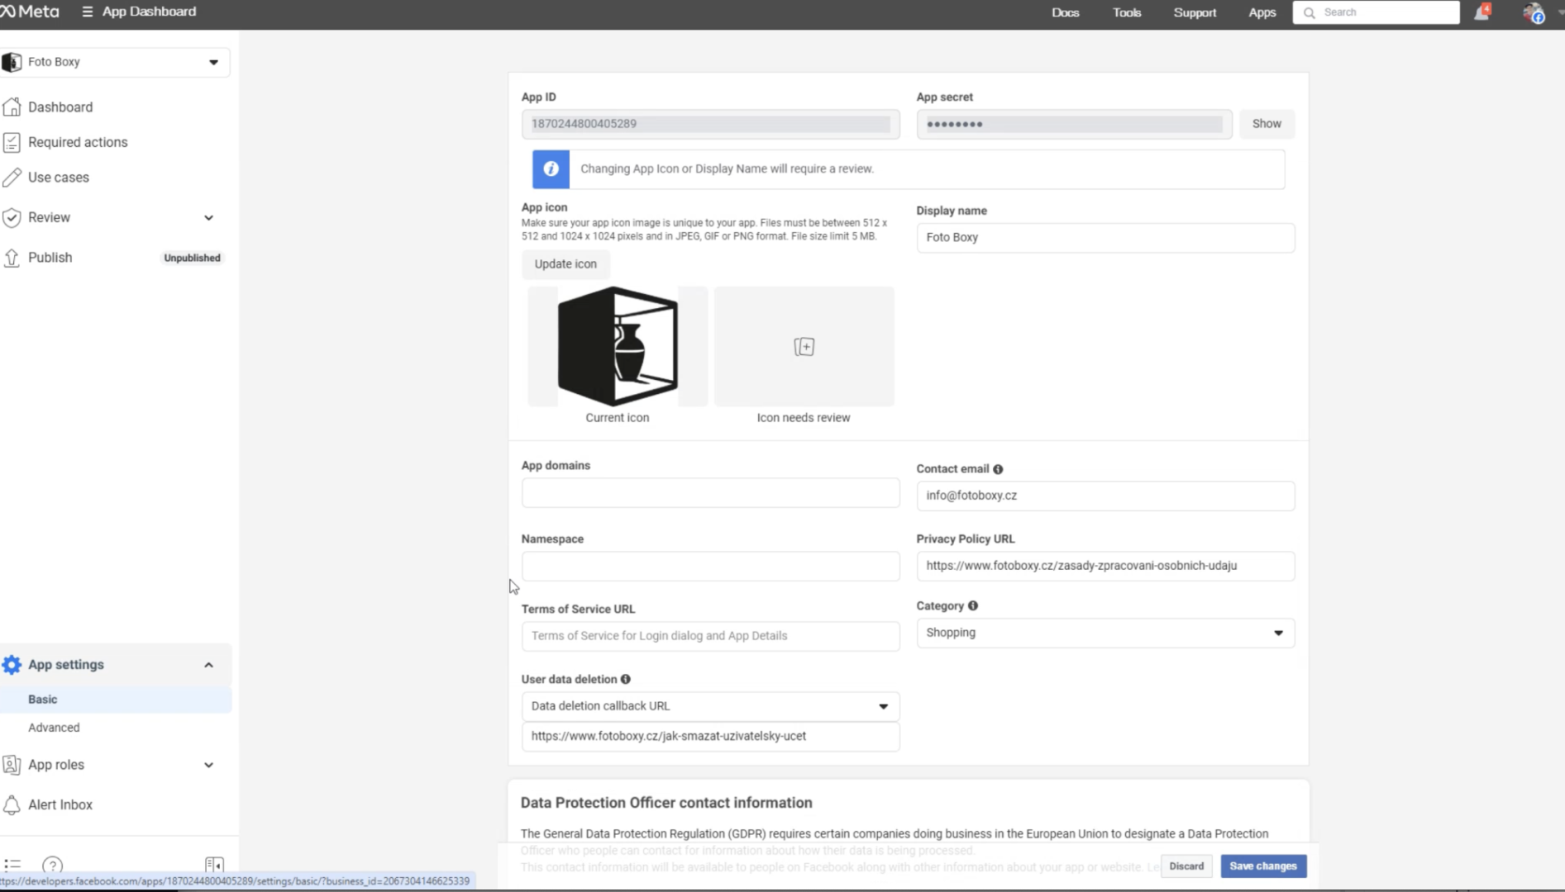Click the Privacy Policy URL field
This screenshot has height=892, width=1565.
[1105, 566]
